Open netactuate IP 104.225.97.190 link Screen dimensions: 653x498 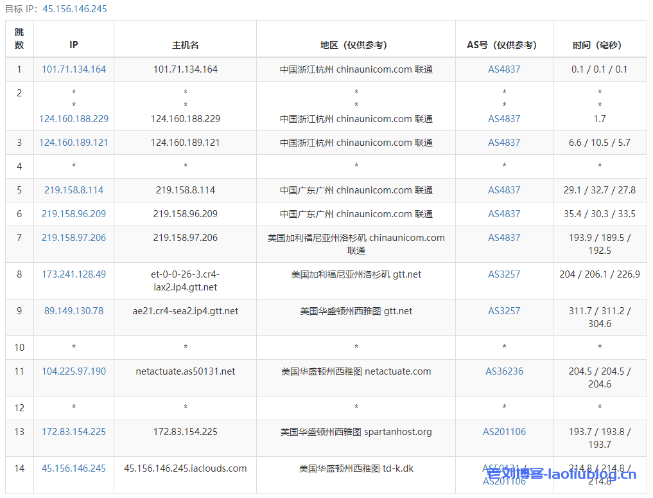(73, 371)
